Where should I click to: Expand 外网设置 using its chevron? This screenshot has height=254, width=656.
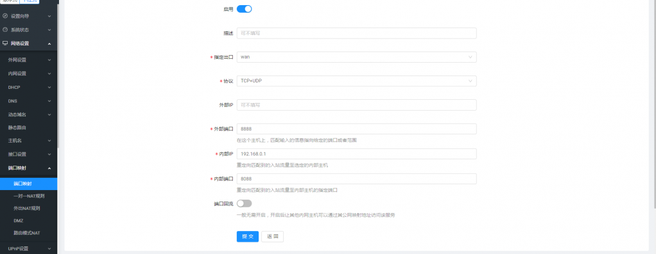tap(49, 60)
